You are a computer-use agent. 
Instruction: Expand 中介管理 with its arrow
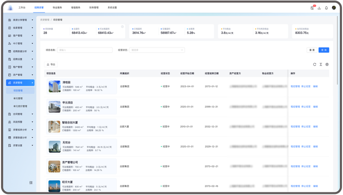32,44
